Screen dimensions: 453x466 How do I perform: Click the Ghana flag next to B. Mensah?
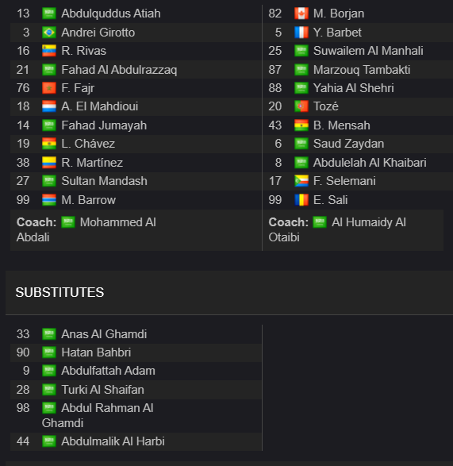(301, 125)
